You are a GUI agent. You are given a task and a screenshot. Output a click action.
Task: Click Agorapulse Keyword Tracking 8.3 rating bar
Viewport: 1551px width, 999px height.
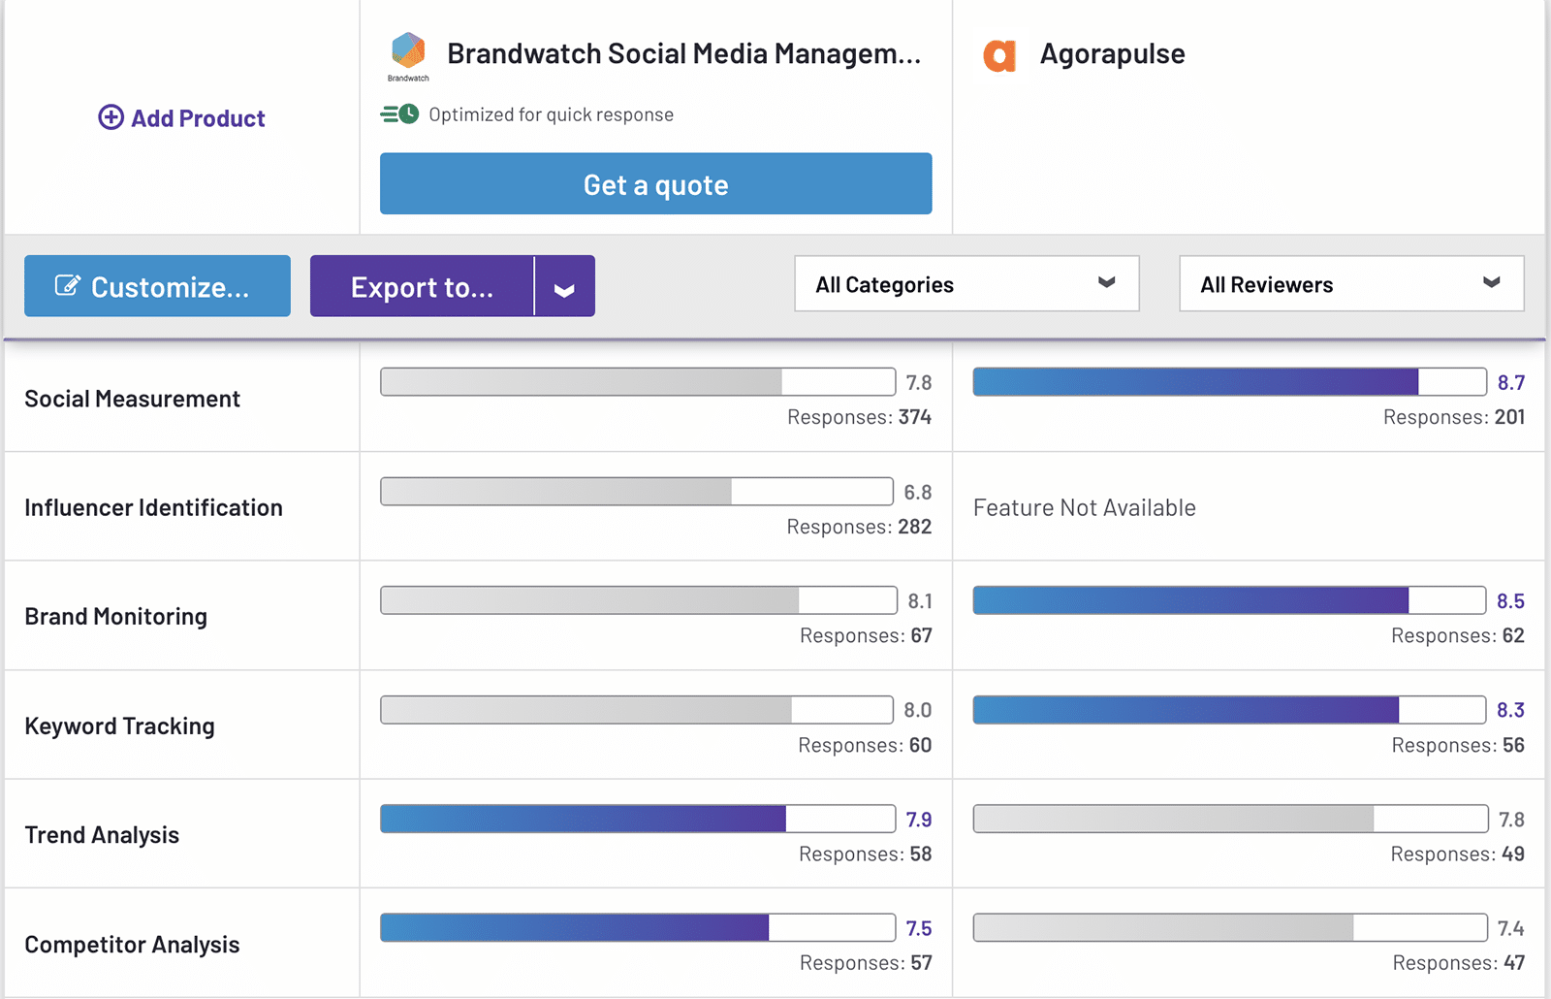coord(1229,709)
